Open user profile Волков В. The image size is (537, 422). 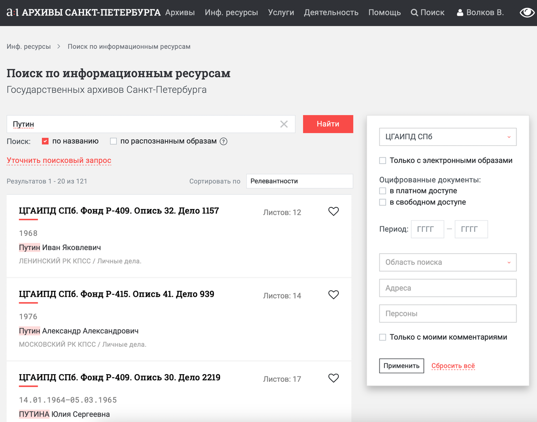coord(480,13)
